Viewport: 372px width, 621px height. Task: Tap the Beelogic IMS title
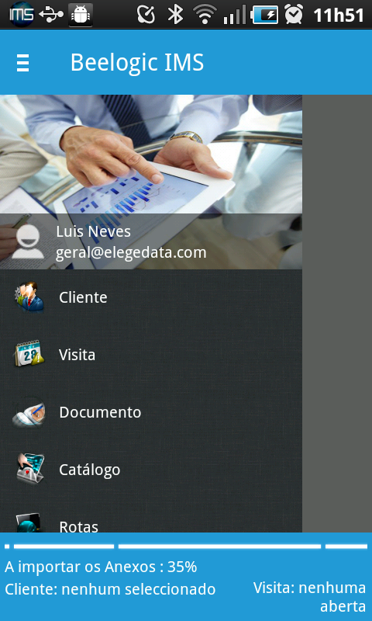tap(137, 63)
